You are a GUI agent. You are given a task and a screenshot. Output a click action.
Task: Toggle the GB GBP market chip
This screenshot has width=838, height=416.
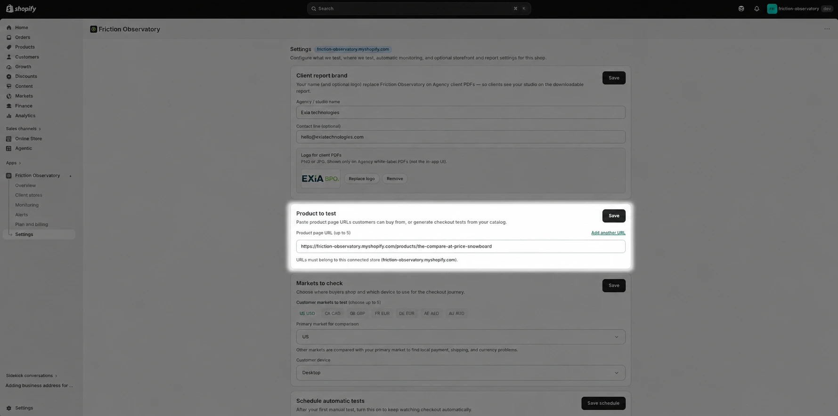click(x=358, y=313)
